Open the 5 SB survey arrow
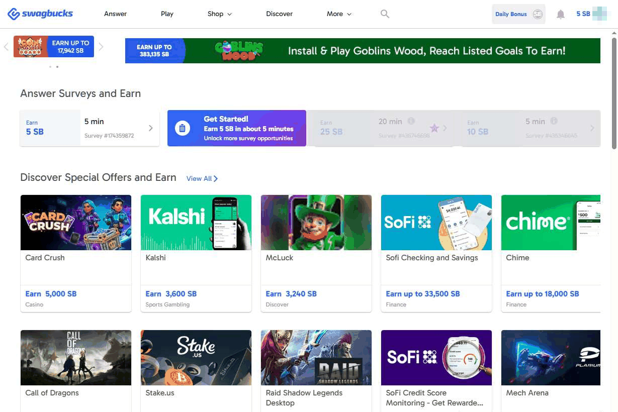Image resolution: width=618 pixels, height=412 pixels. pyautogui.click(x=150, y=128)
